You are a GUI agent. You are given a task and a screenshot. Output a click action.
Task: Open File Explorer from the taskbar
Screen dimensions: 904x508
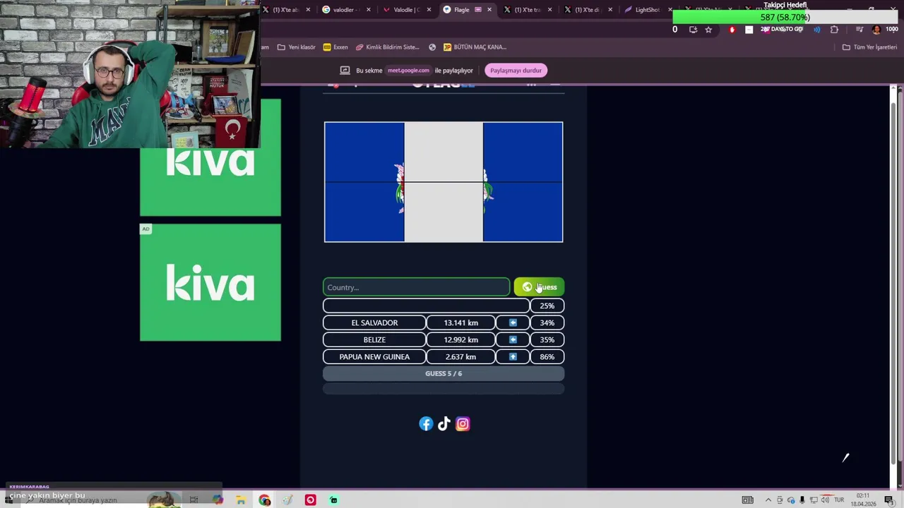coord(241,500)
